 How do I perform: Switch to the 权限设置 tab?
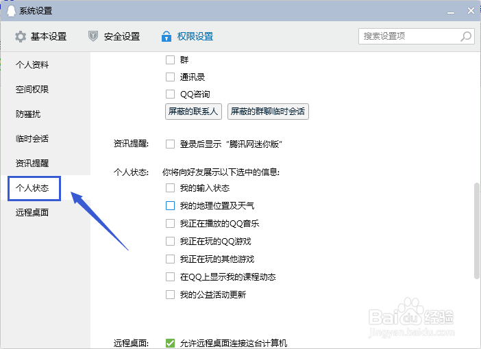click(188, 36)
